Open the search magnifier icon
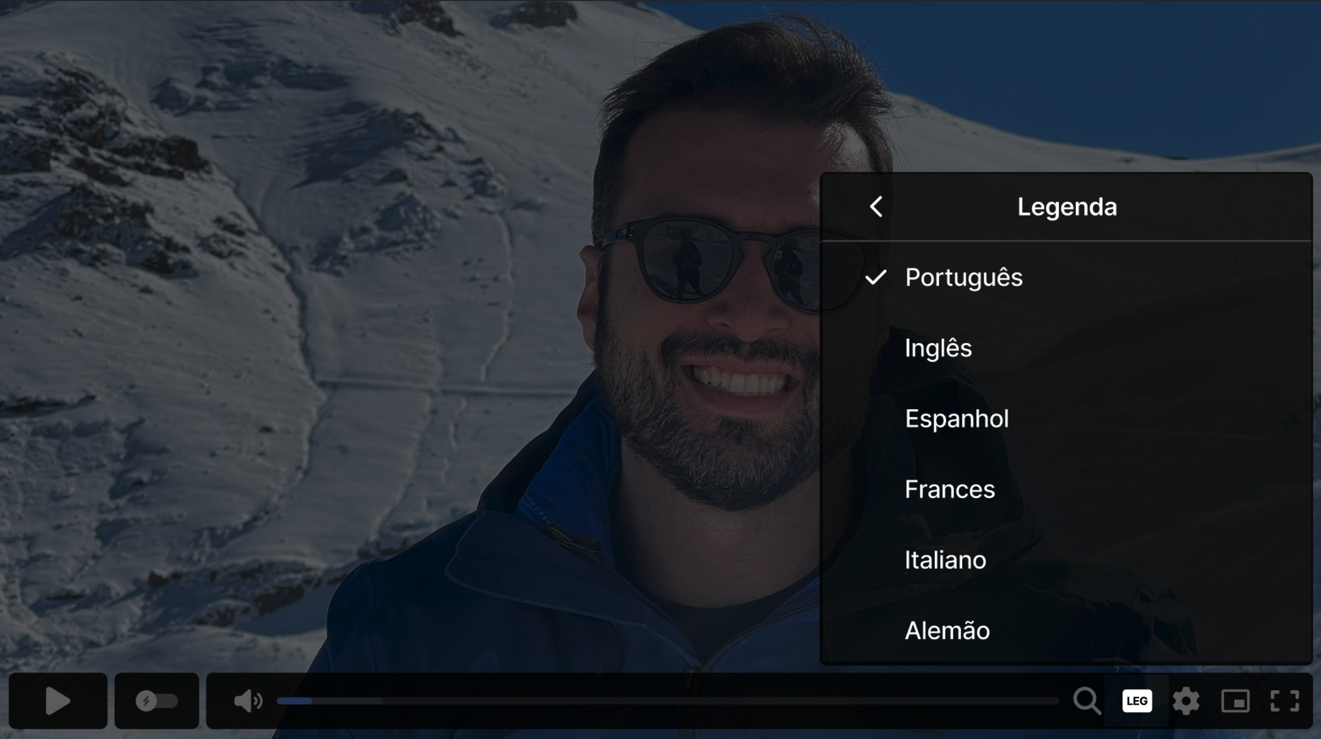Screen dimensions: 1321x739 pos(1087,701)
